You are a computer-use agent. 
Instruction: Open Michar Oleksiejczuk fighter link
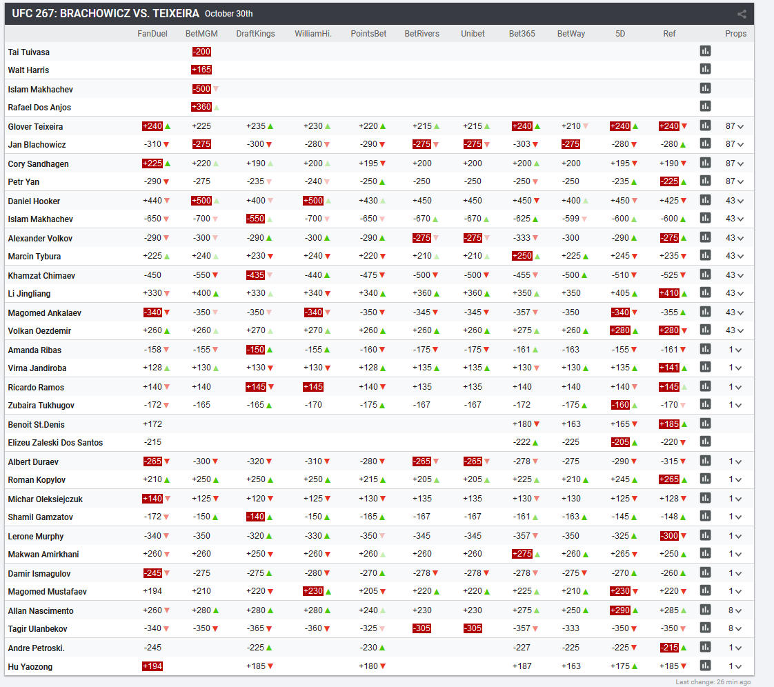46,499
